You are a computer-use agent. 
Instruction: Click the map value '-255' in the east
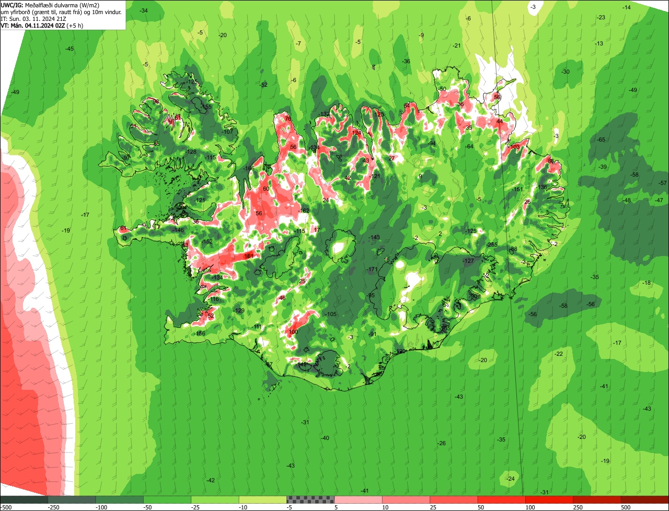tap(492, 245)
